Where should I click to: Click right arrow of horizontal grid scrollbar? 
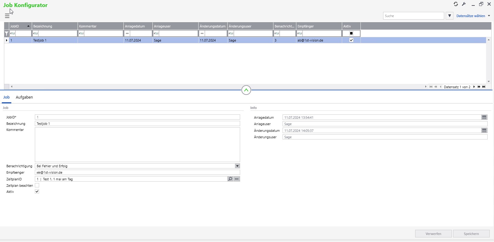coord(426,87)
